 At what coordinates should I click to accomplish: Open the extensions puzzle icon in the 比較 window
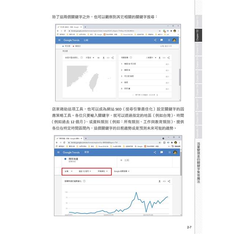coord(171,31)
